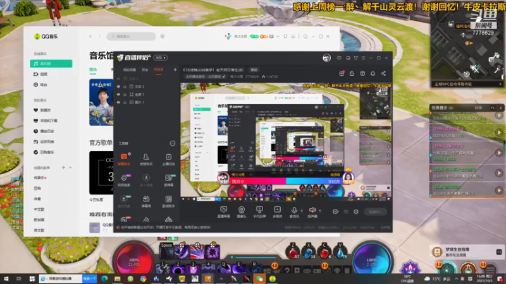The width and height of the screenshot is (506, 284).
Task: Open the Windows Start menu
Action: click(6, 278)
